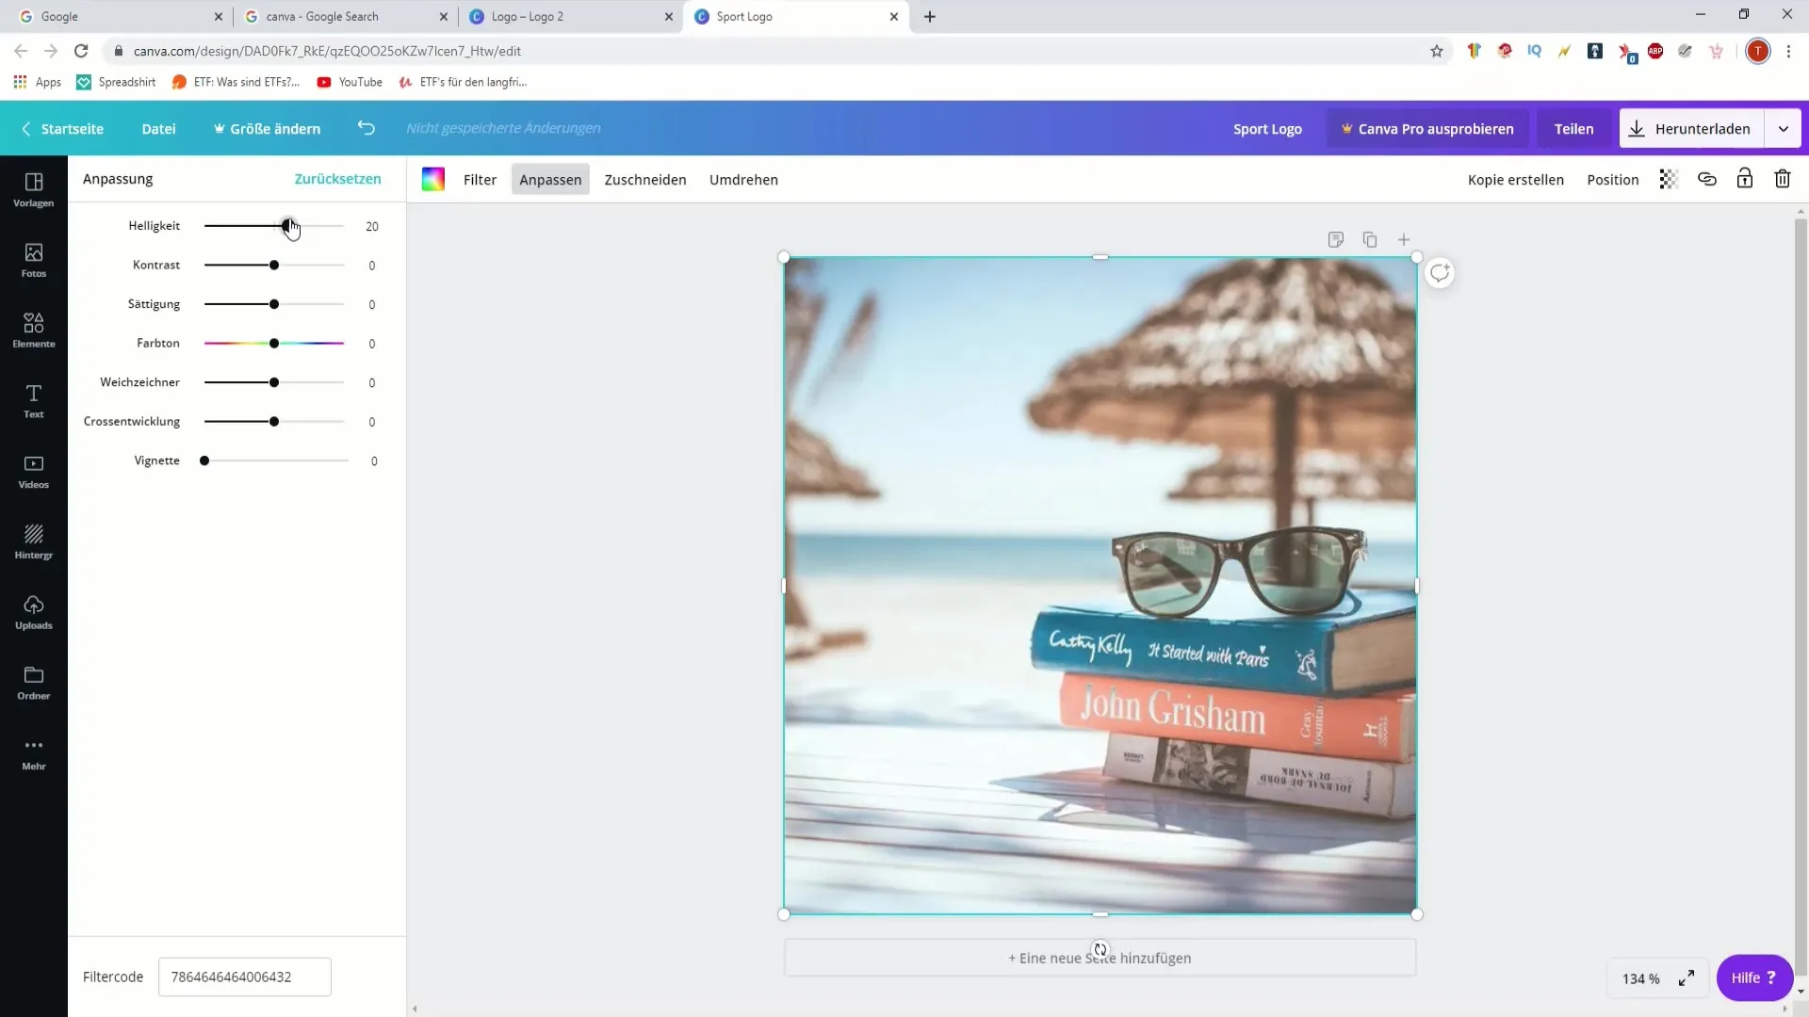1809x1017 pixels.
Task: Open the Spreadshirt bookmark
Action: coord(116,82)
